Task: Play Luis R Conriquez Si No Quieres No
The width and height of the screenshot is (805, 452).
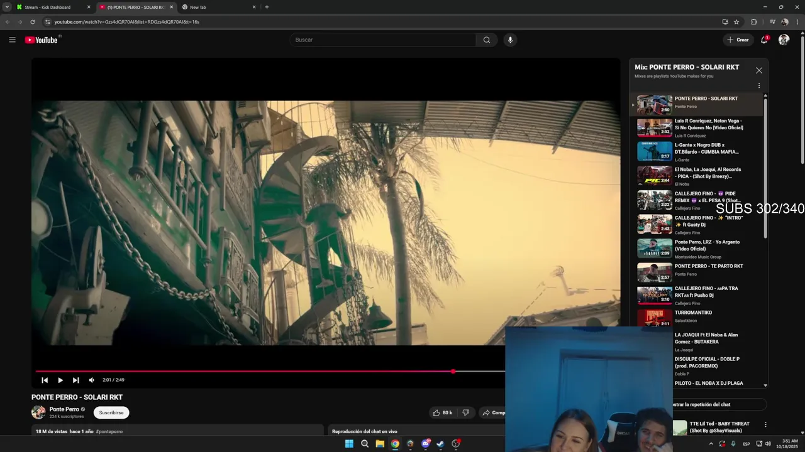Action: (697, 127)
